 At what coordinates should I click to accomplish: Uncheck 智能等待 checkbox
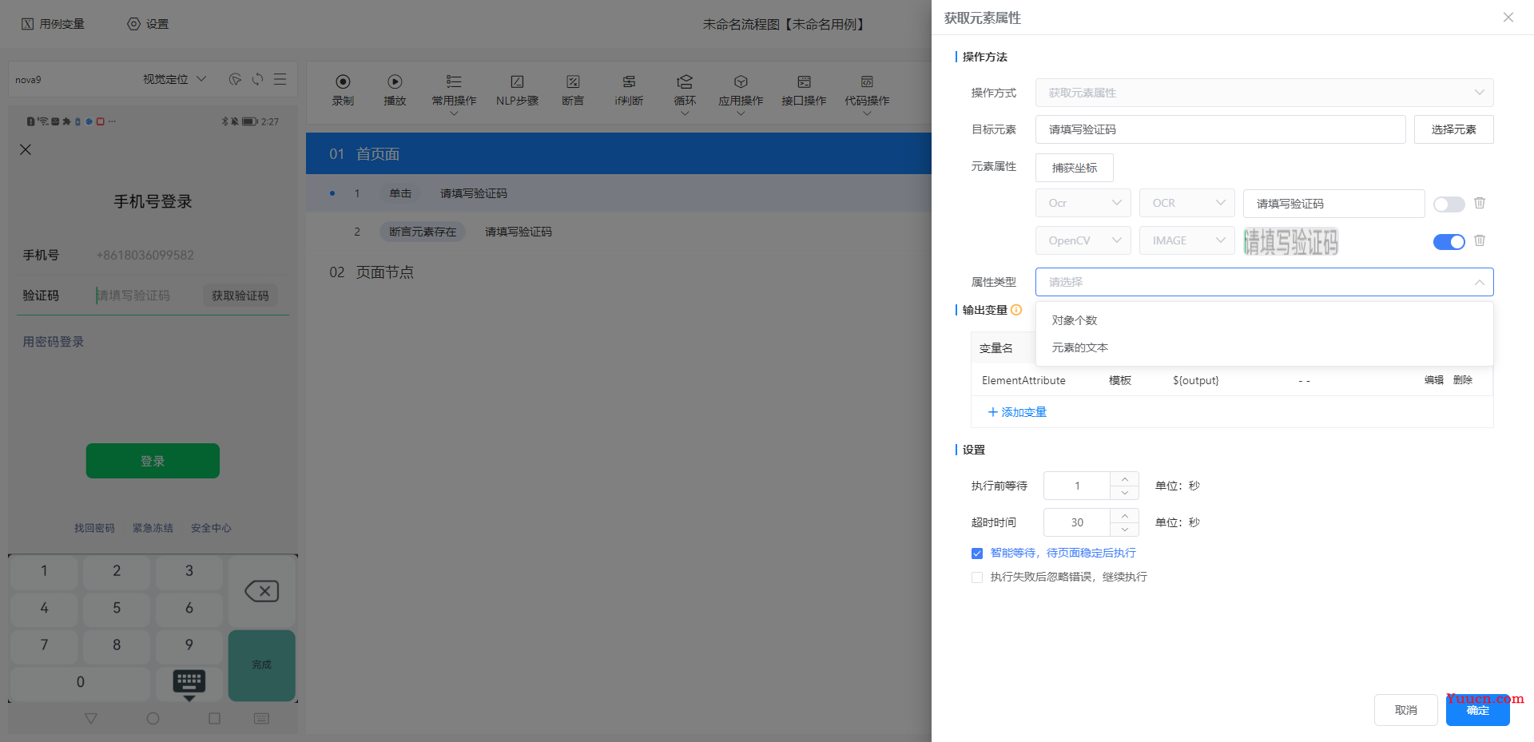click(x=976, y=554)
